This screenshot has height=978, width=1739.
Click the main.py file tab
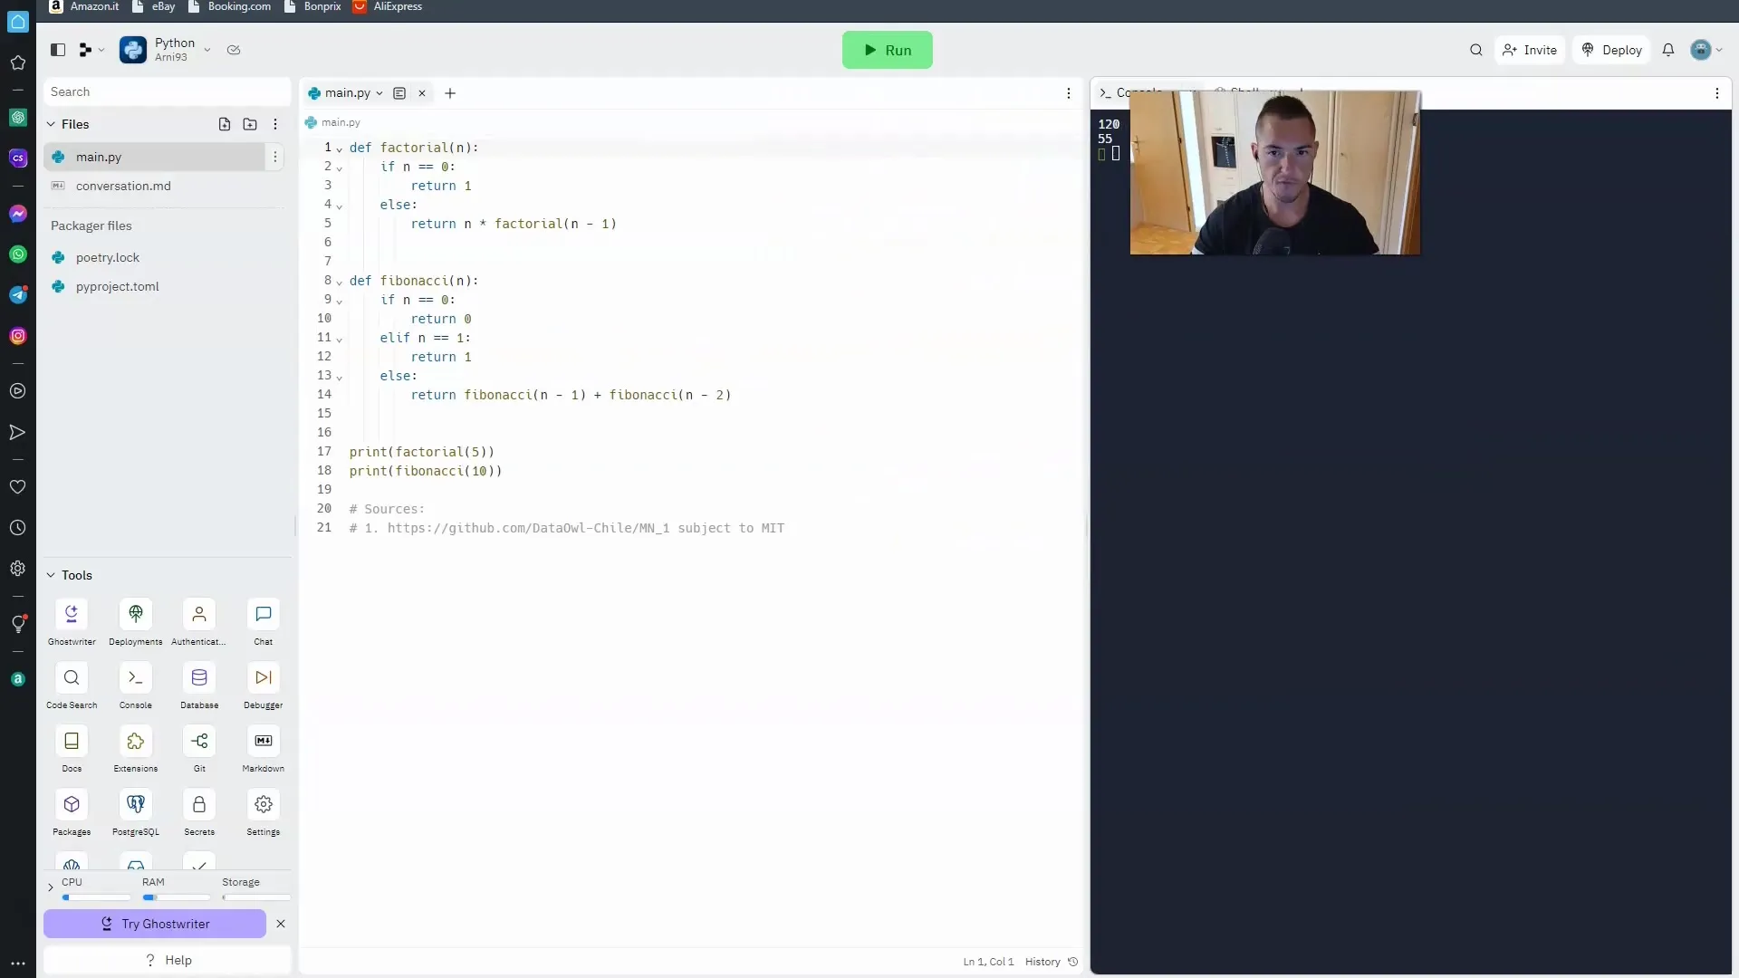pos(346,93)
